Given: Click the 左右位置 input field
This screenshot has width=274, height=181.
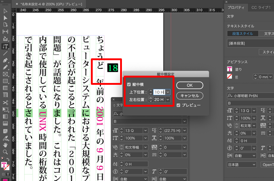Looking at the screenshot, I should (159, 99).
